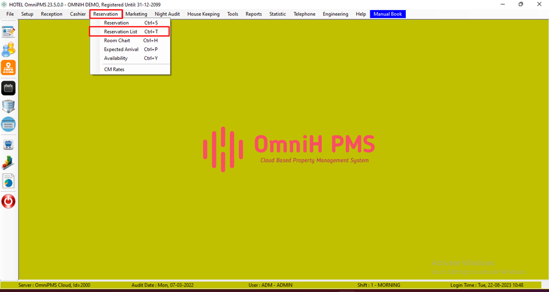
Task: Click the registration form icon with pencil
Action: [x=8, y=32]
